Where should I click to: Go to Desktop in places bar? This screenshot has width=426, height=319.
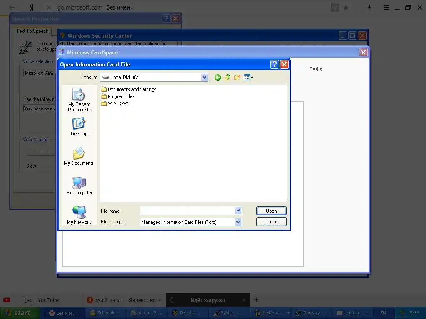point(79,127)
